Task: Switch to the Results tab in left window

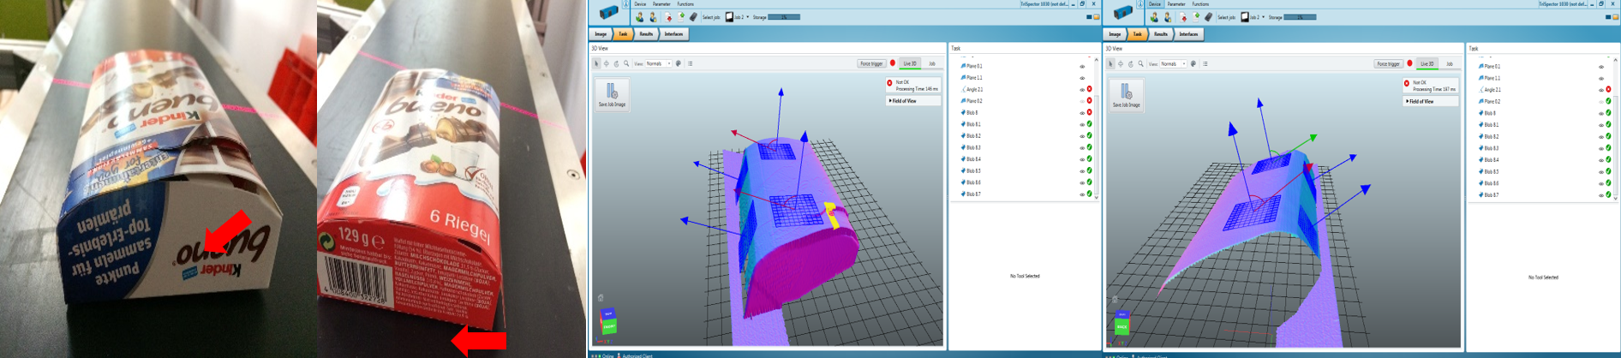Action: point(646,34)
